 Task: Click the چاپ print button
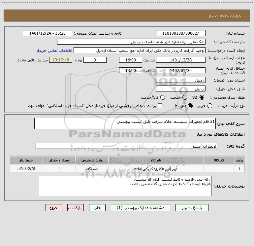coord(97,208)
